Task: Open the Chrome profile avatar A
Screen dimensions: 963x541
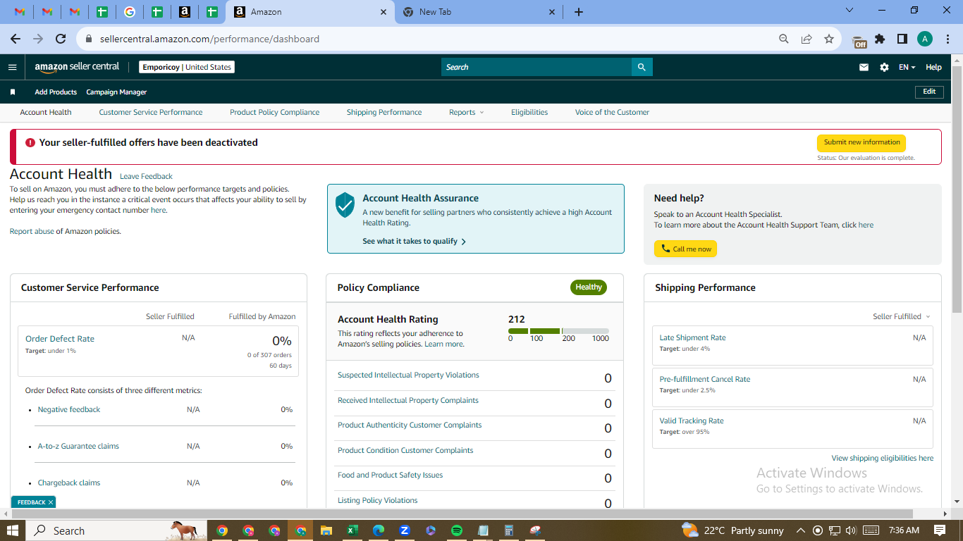Action: coord(925,39)
